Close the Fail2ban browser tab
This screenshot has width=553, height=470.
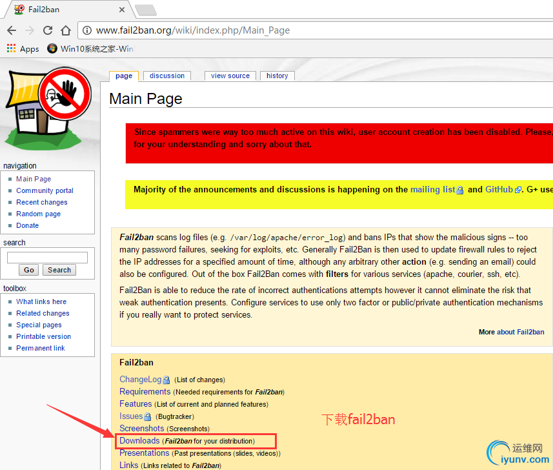(x=122, y=10)
